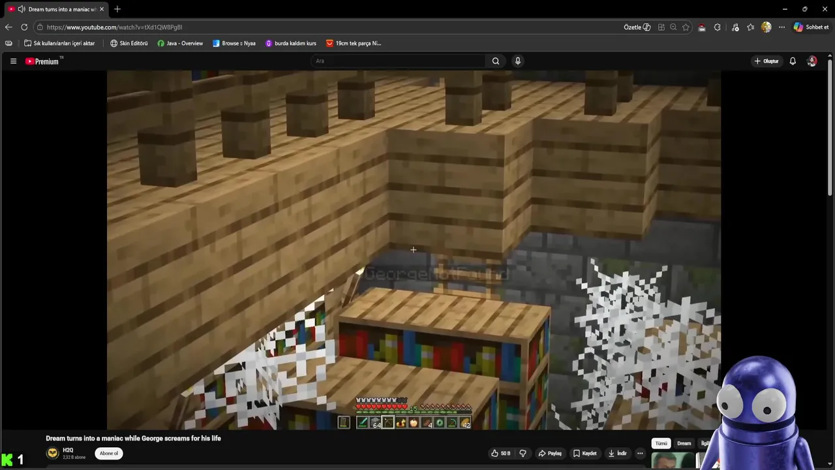
Task: Open Sık kullanılanları içeri aktar bookmark
Action: (x=59, y=43)
